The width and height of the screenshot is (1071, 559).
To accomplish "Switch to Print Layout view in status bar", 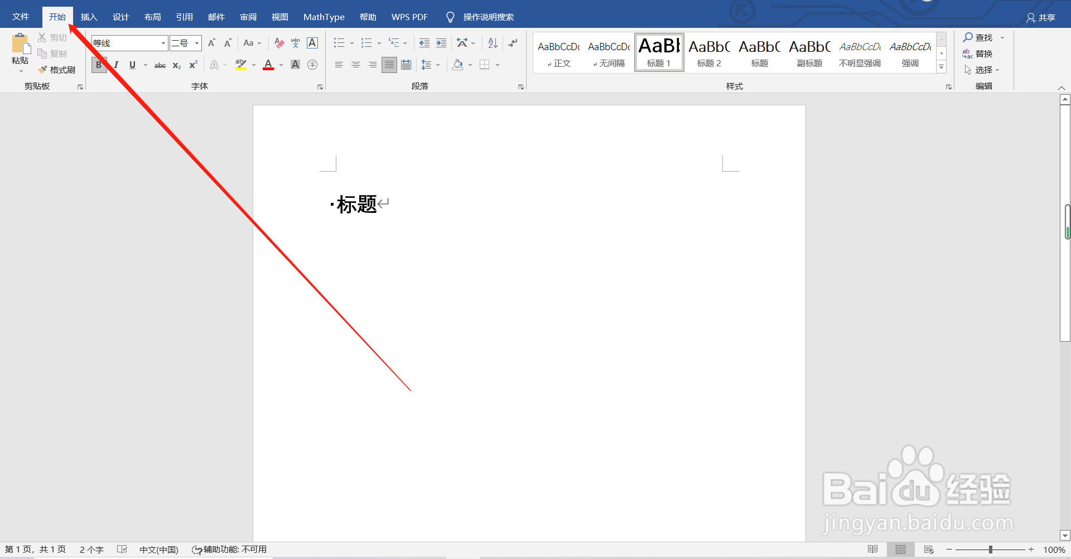I will pos(900,550).
